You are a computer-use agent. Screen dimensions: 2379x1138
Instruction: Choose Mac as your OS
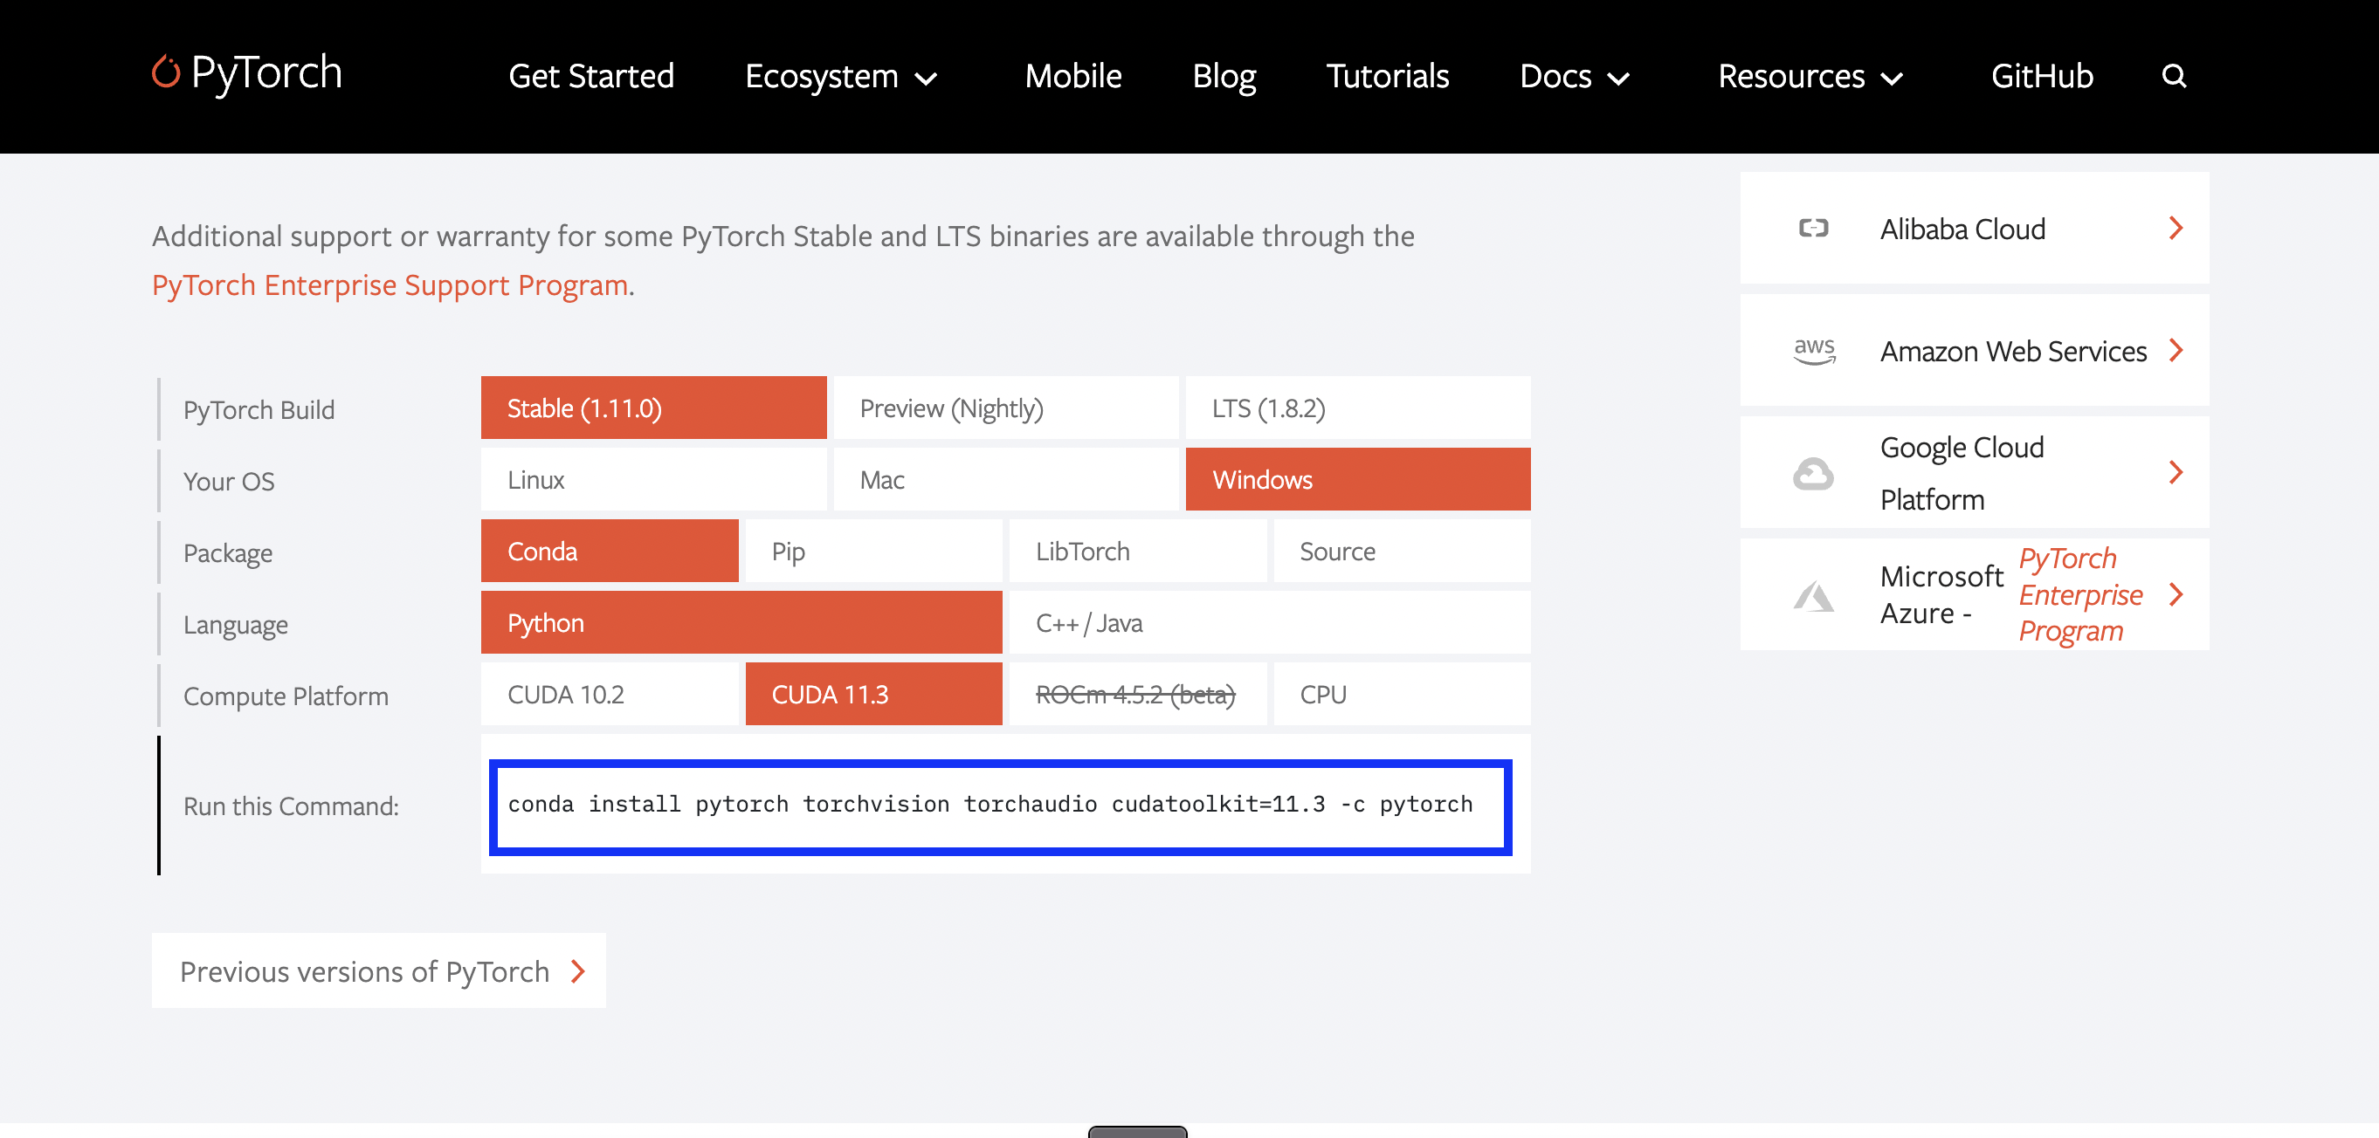pyautogui.click(x=1006, y=479)
